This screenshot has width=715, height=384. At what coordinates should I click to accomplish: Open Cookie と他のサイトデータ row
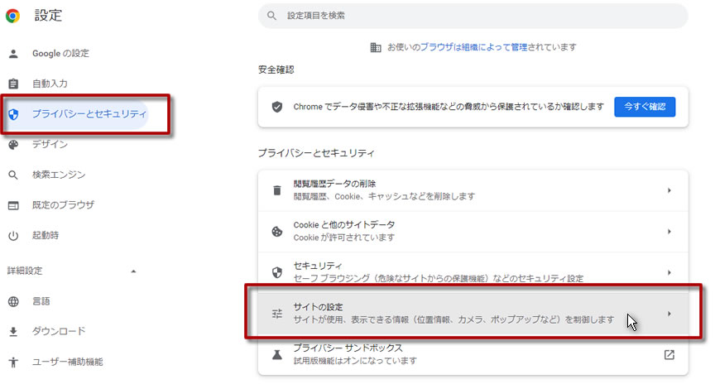pyautogui.click(x=473, y=232)
